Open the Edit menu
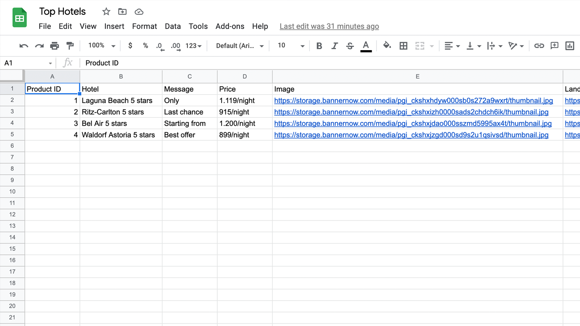 [x=65, y=26]
